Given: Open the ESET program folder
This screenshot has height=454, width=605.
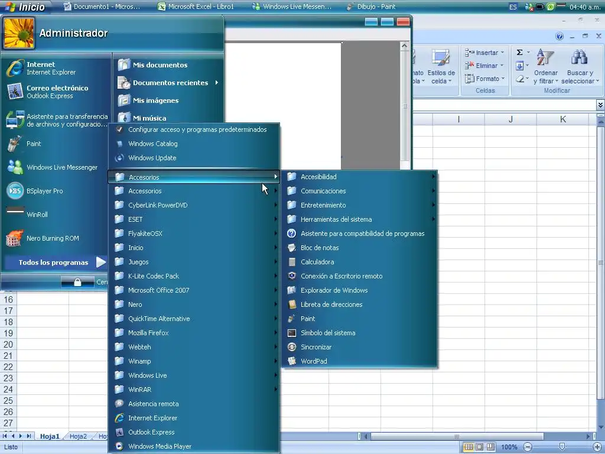Looking at the screenshot, I should (x=194, y=219).
